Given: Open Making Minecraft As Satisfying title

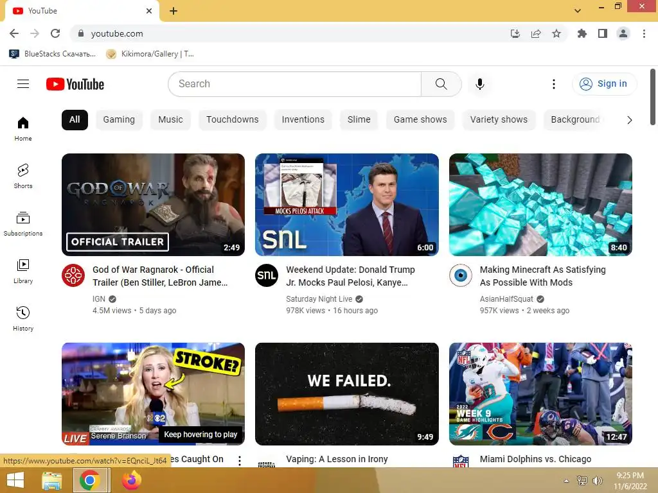Looking at the screenshot, I should 542,276.
